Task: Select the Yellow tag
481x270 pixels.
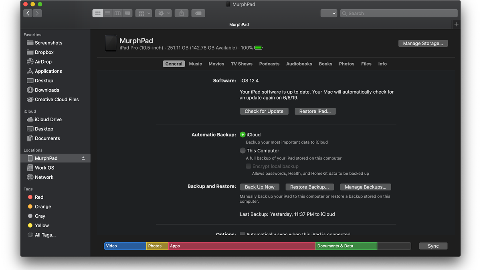Action: tap(55, 226)
